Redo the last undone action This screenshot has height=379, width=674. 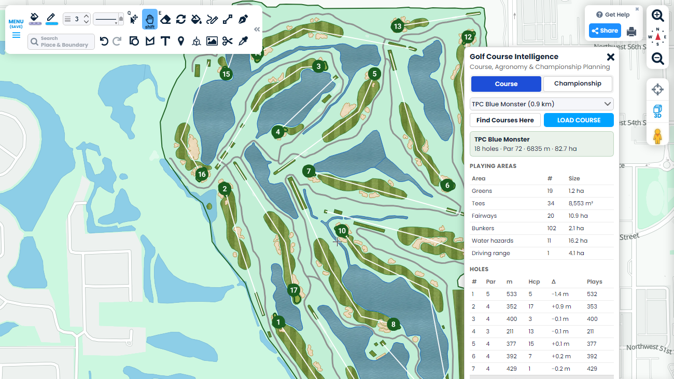point(117,41)
